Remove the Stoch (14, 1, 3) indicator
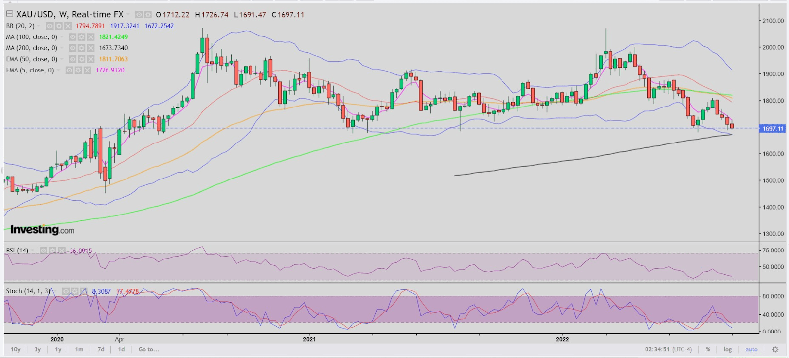Screen dimensions: 789x358 (x=83, y=291)
